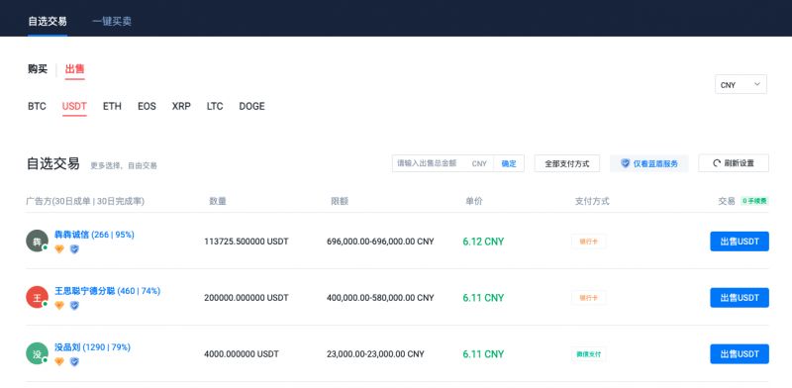
Task: Click the refresh icon in 刷新设置
Action: (716, 163)
